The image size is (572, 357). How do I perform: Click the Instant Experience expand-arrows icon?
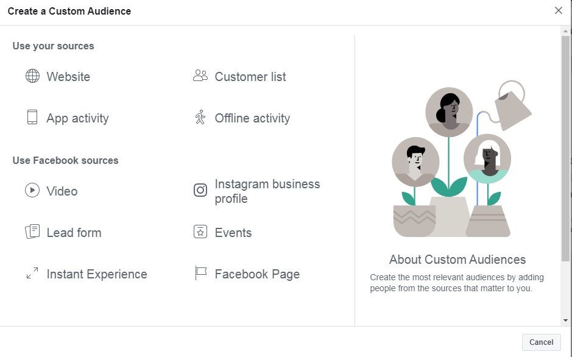(x=32, y=274)
